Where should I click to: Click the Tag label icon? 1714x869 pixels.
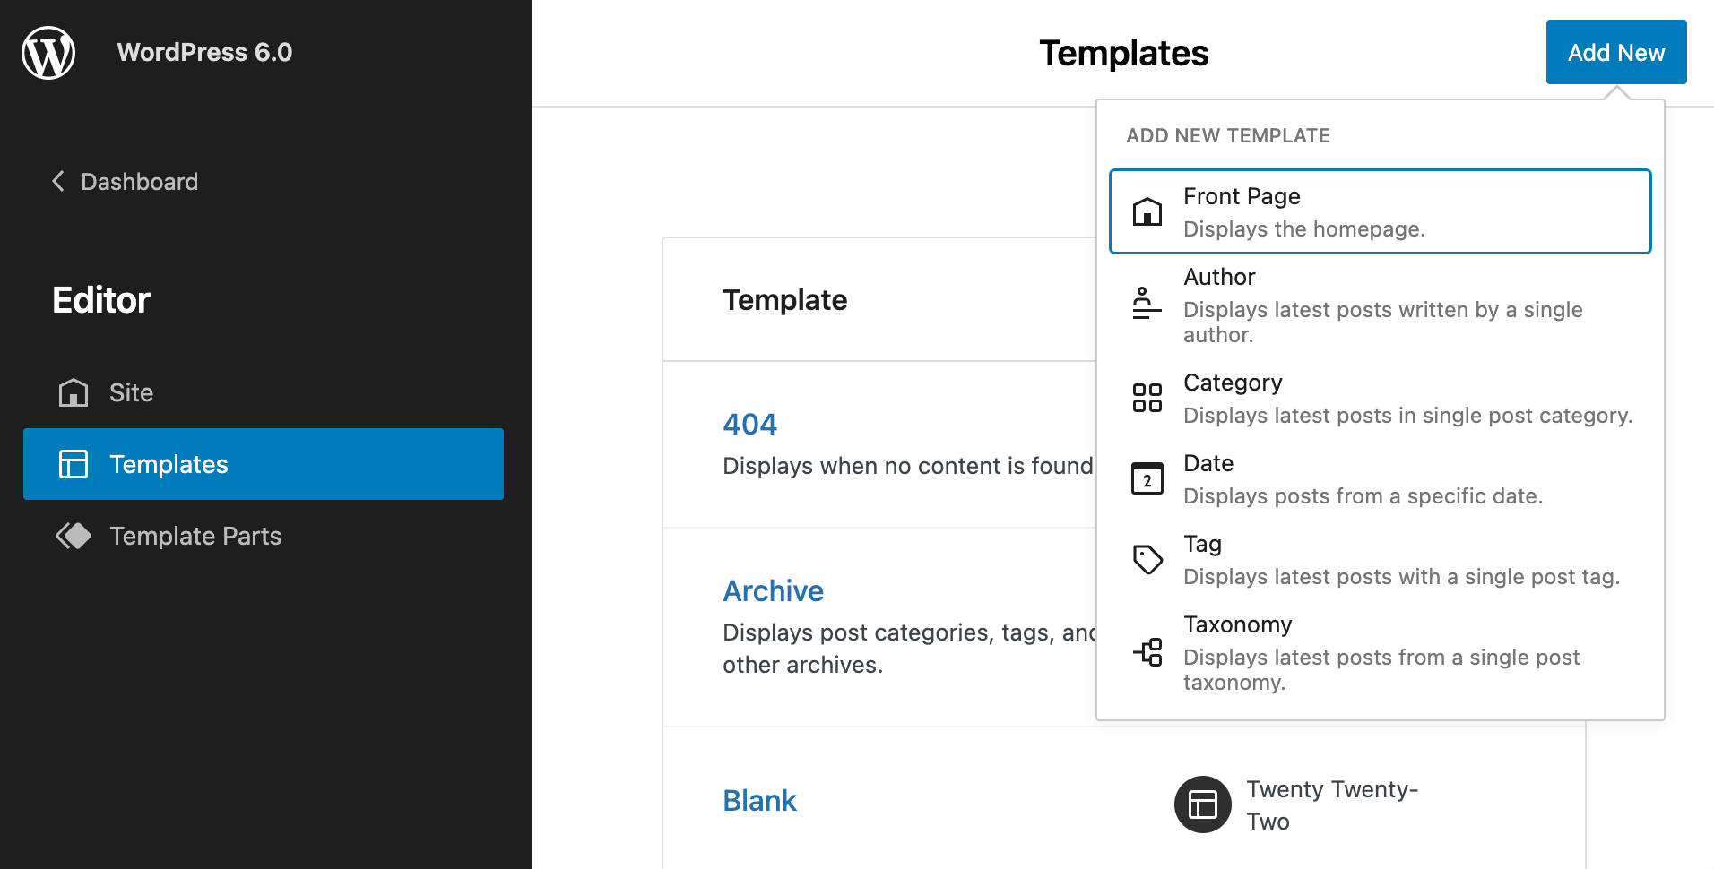pos(1147,559)
